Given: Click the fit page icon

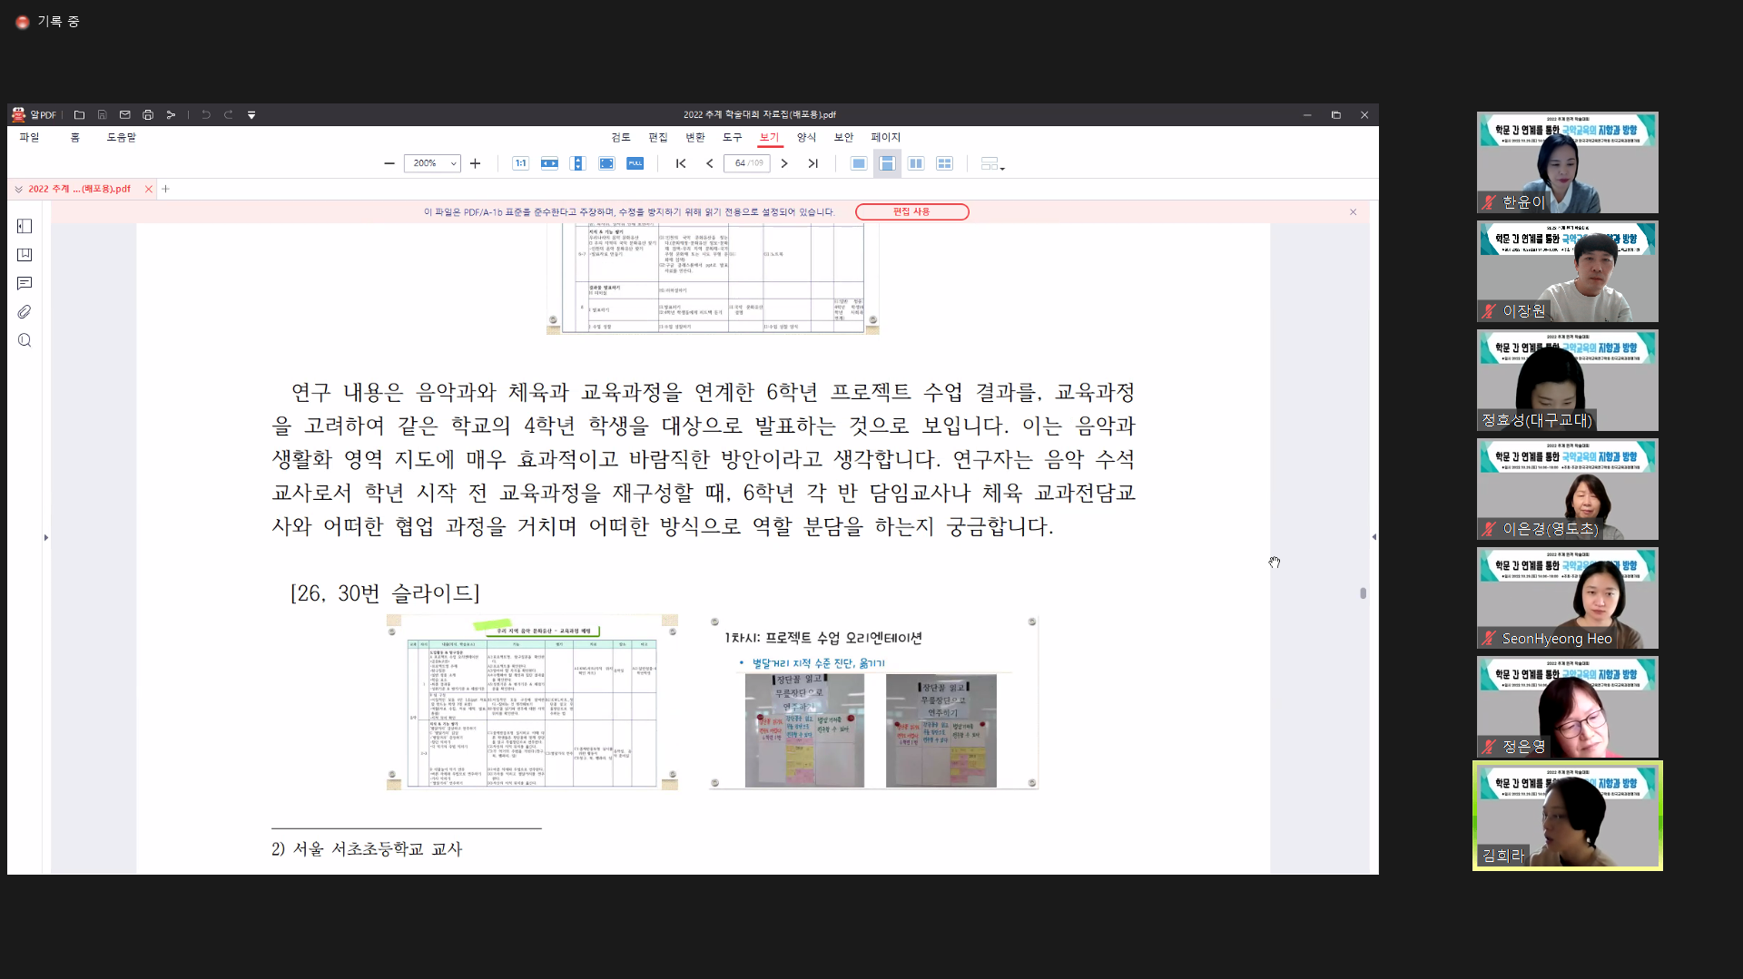Looking at the screenshot, I should [x=606, y=164].
